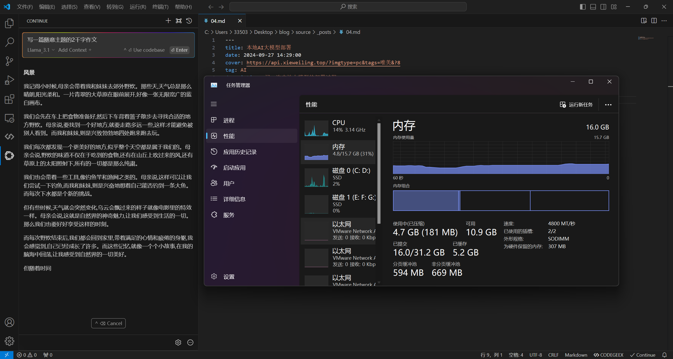
Task: Toggle the bottom panel layout button
Action: tap(593, 7)
